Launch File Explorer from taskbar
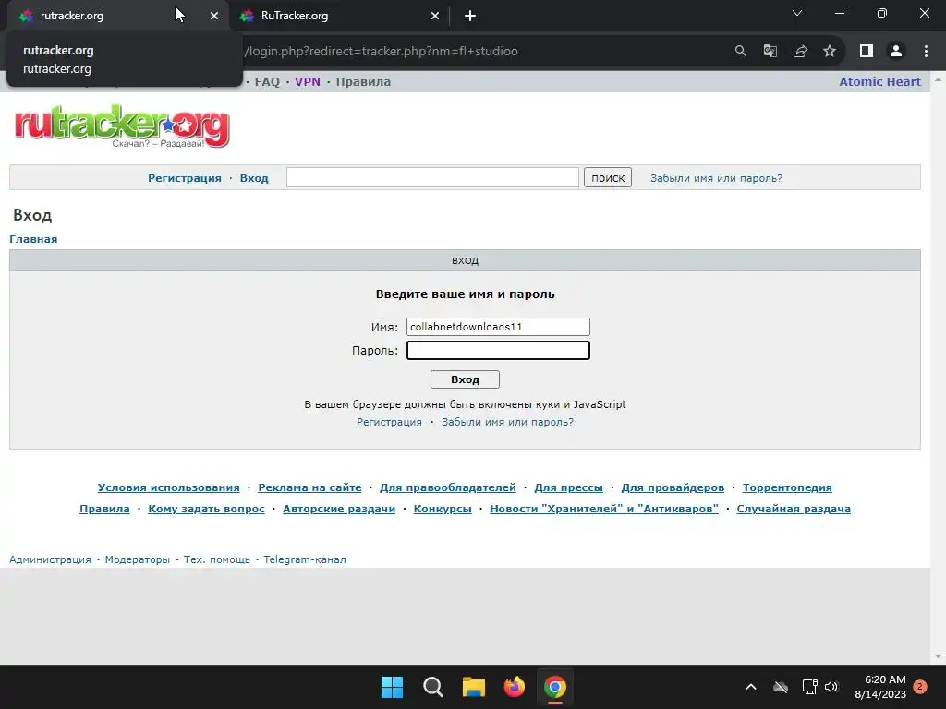The width and height of the screenshot is (946, 709). [x=474, y=687]
